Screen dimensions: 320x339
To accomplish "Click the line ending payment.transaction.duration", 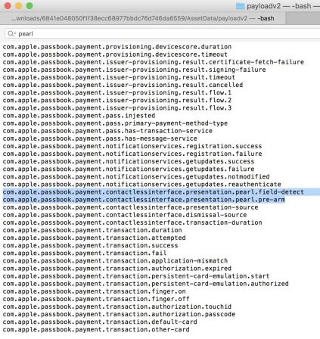I will pyautogui.click(x=92, y=230).
